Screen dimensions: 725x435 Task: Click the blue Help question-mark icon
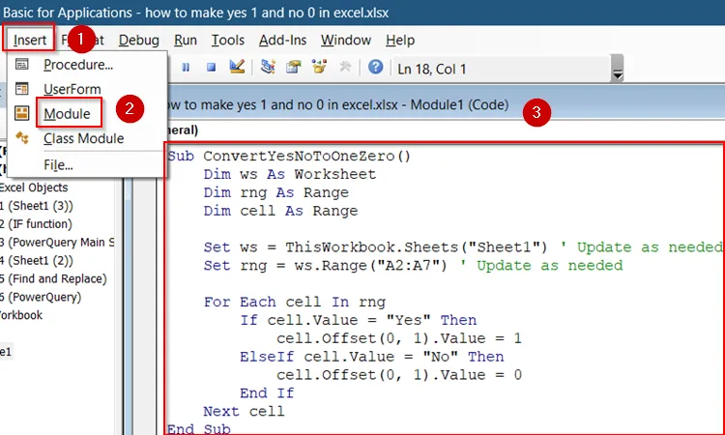375,67
